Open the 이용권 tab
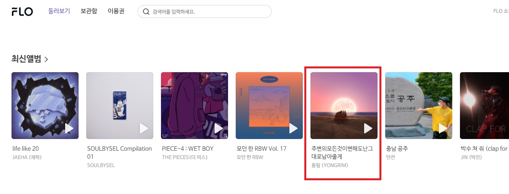Image resolution: width=509 pixels, height=194 pixels. (x=116, y=11)
